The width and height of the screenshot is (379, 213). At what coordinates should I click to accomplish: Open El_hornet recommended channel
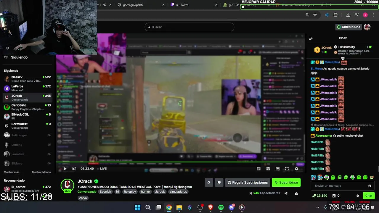(x=27, y=189)
